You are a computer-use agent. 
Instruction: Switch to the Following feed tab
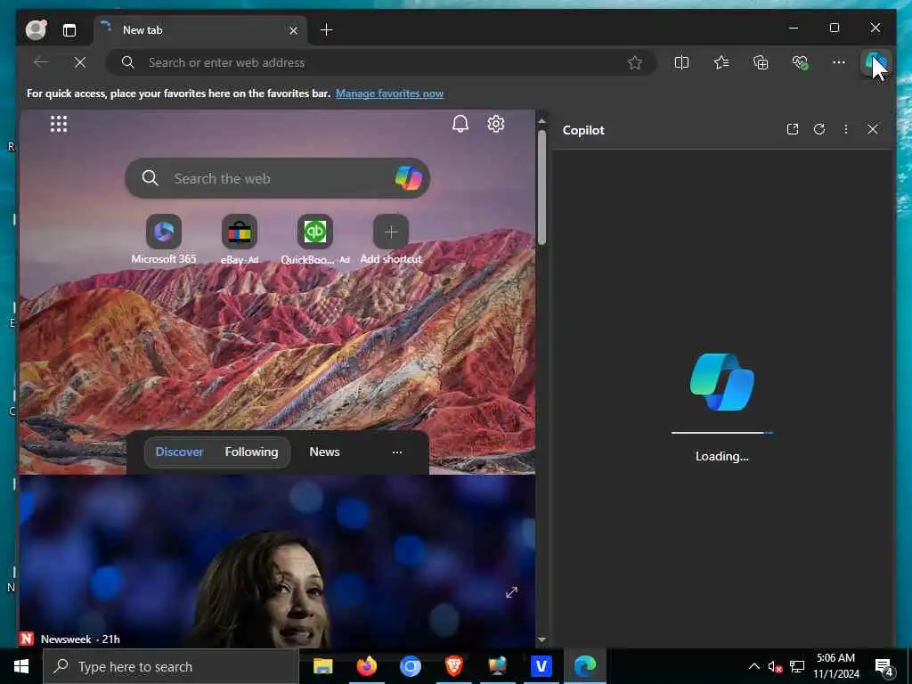[251, 452]
